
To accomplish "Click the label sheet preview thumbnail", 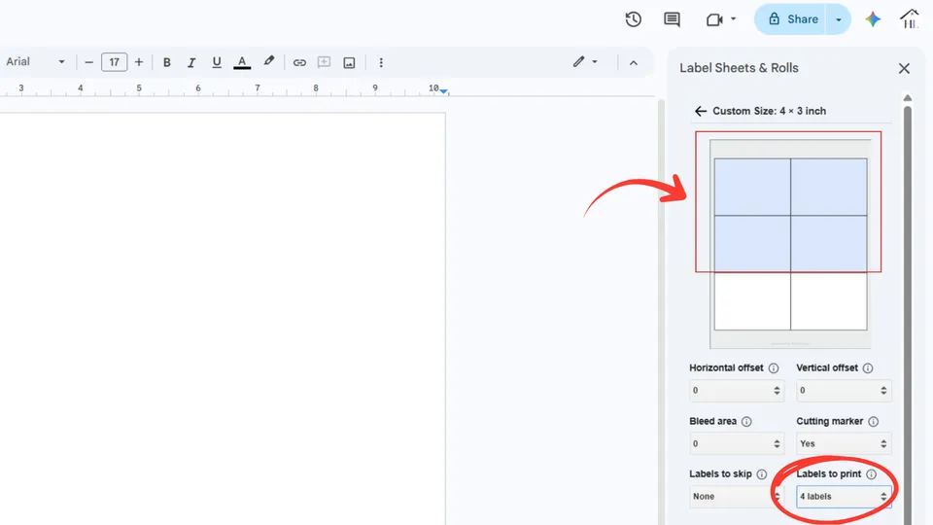I will click(x=790, y=243).
